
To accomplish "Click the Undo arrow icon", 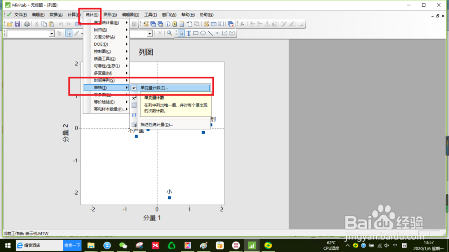I will (61, 24).
